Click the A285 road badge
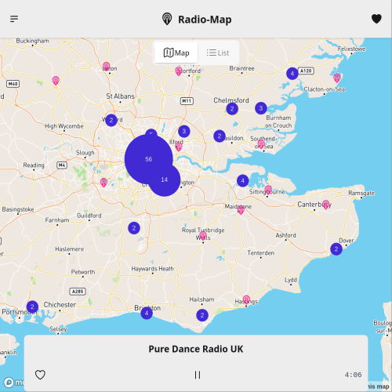The image size is (392, 392). coord(78,292)
